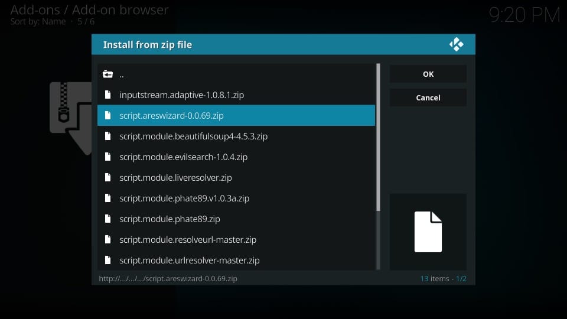Viewport: 567px width, 319px height.
Task: Click the Cancel button
Action: [x=428, y=97]
